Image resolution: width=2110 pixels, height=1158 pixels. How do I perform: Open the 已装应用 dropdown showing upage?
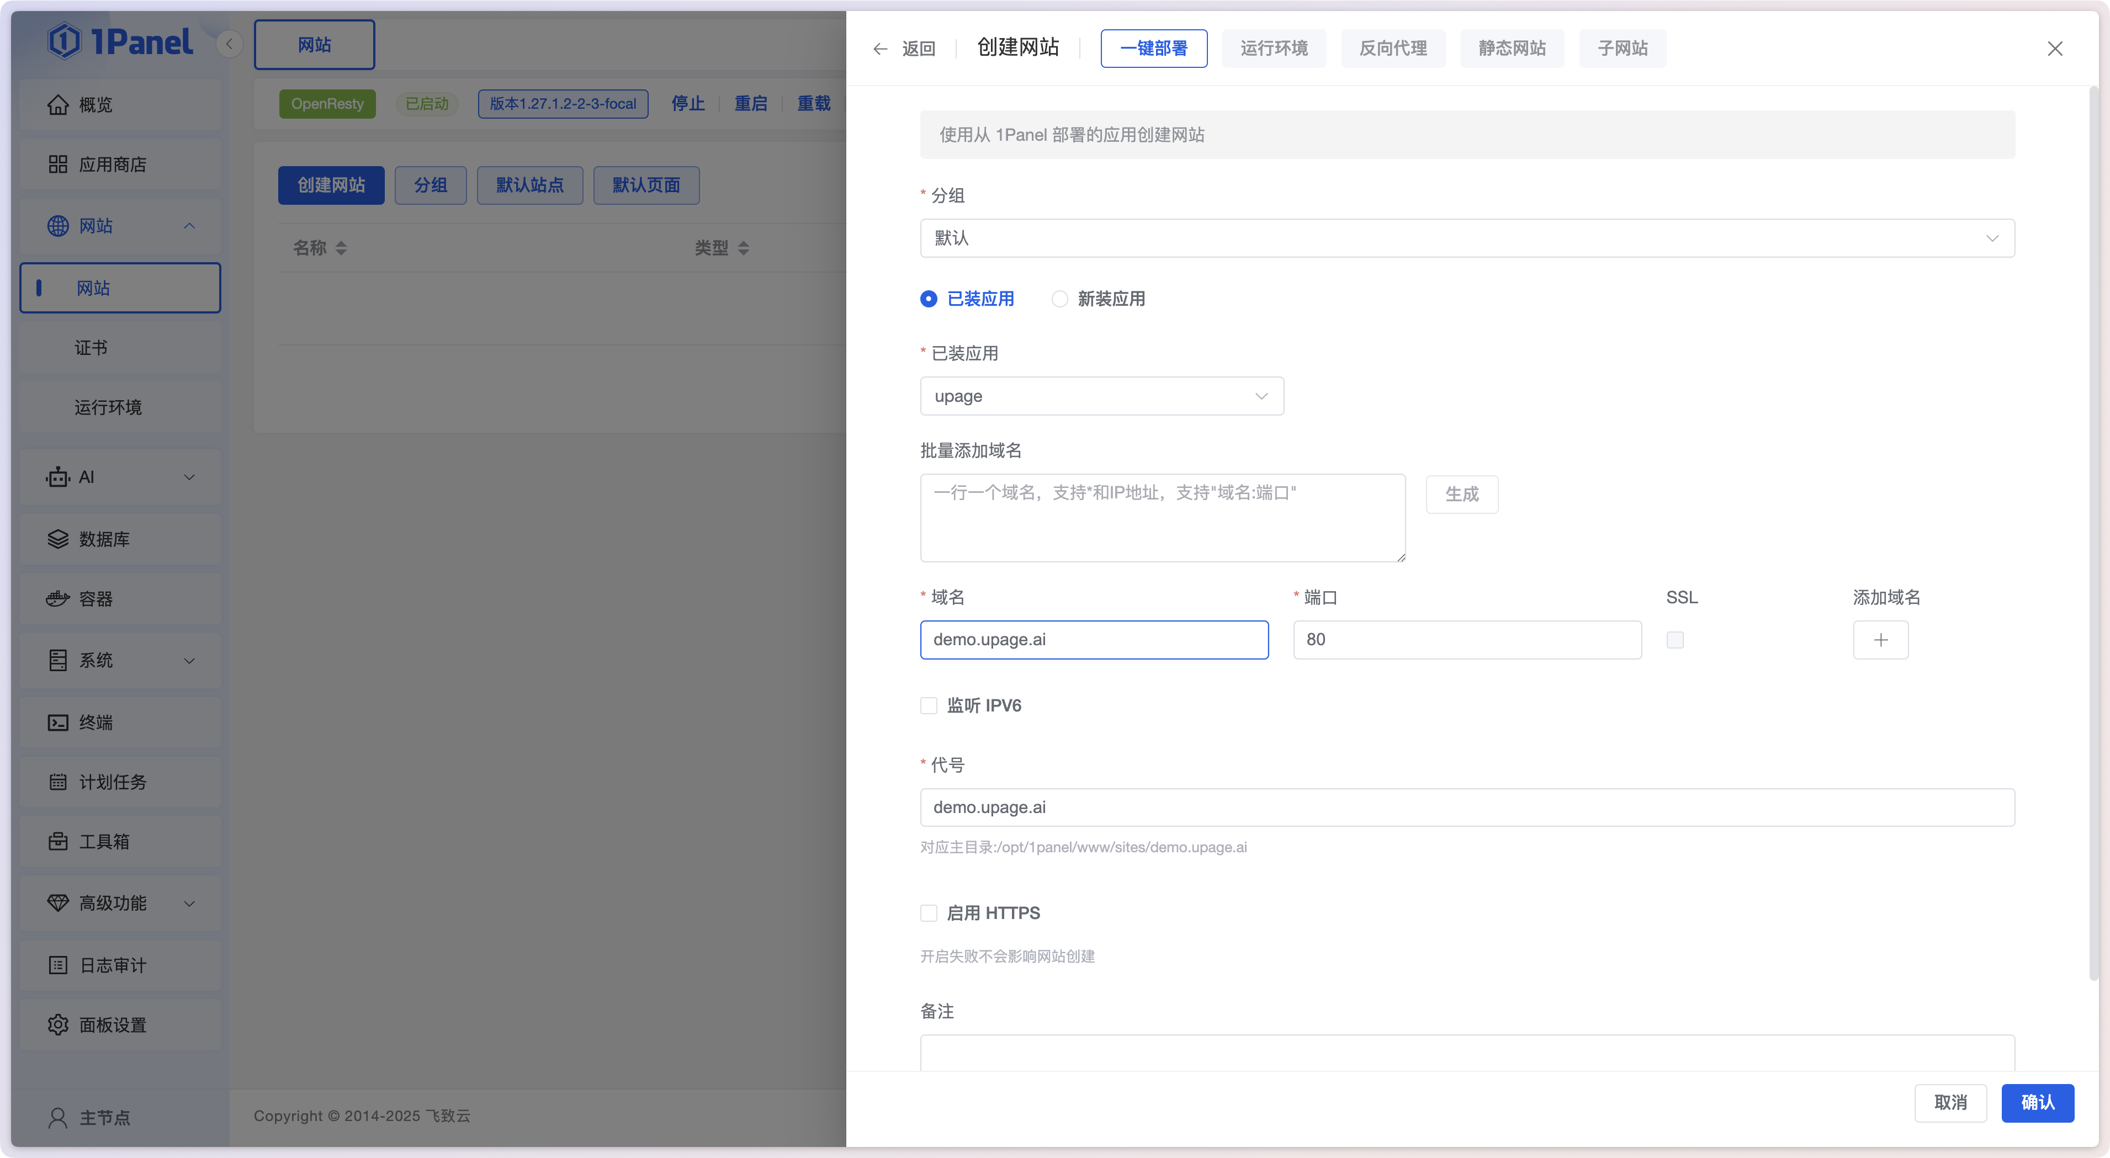[1101, 396]
